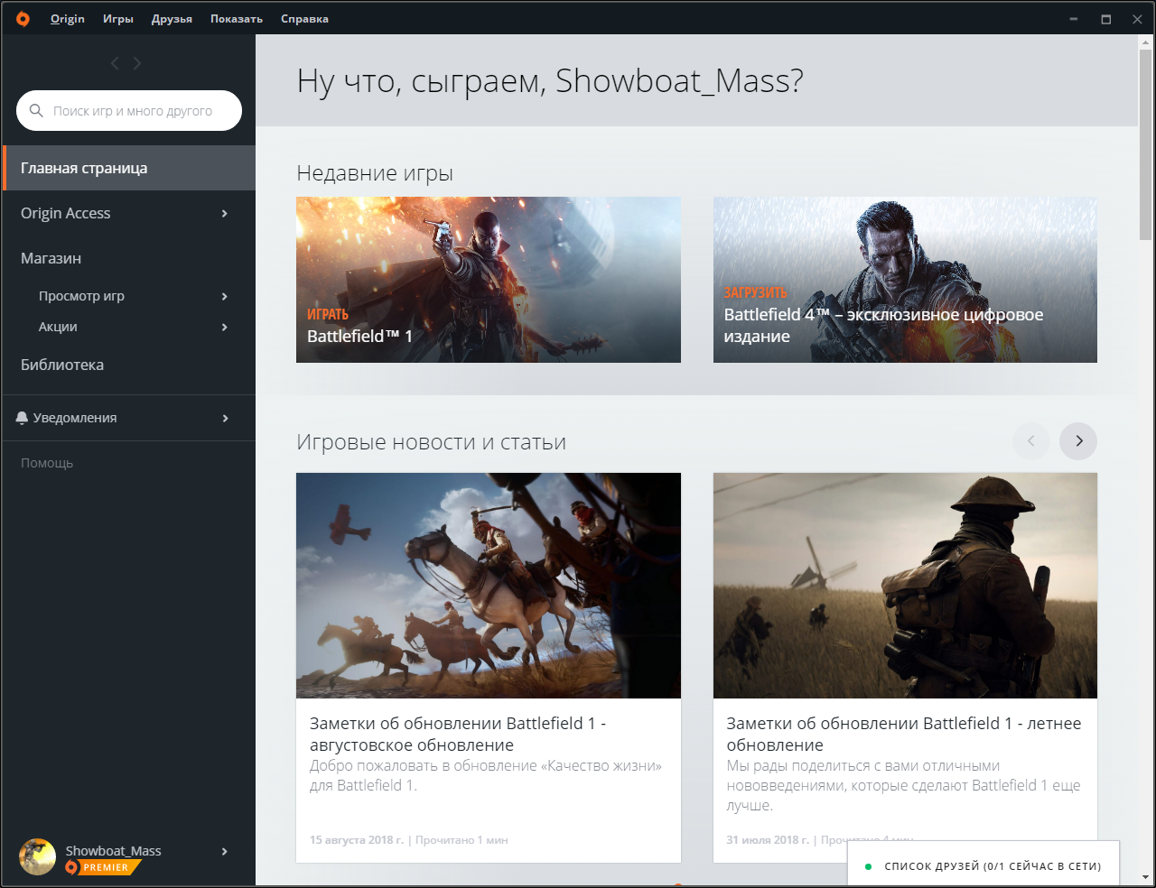Click the notifications bell icon

point(22,418)
